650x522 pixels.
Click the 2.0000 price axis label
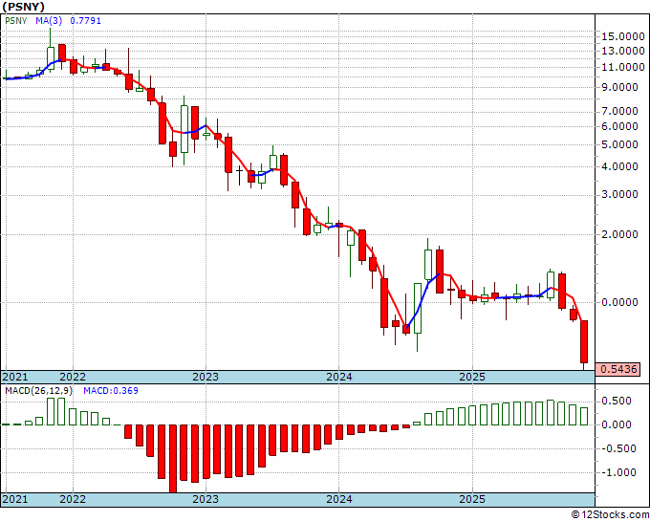620,234
